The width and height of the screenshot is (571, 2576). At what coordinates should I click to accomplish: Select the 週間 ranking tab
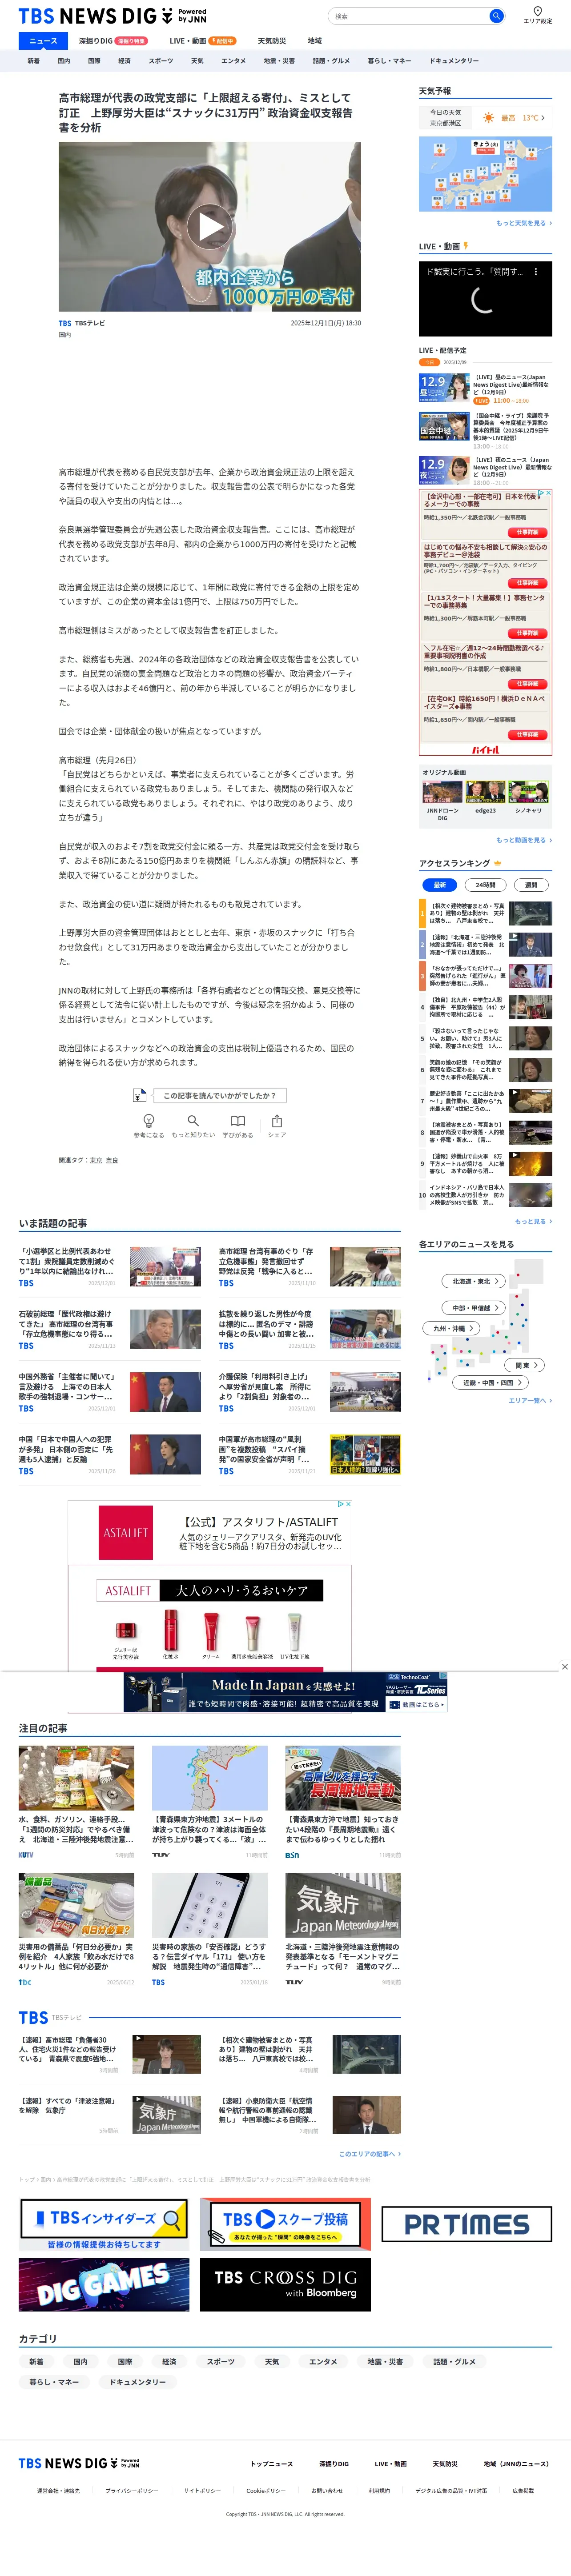coord(531,885)
